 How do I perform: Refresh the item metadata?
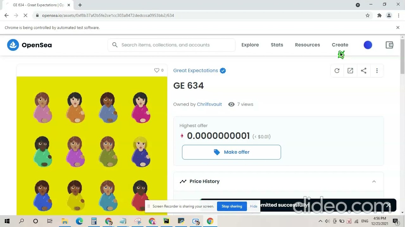[337, 71]
